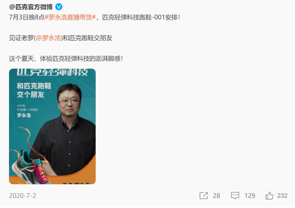
Task: Open comments via the speech bubble icon
Action: pos(235,196)
